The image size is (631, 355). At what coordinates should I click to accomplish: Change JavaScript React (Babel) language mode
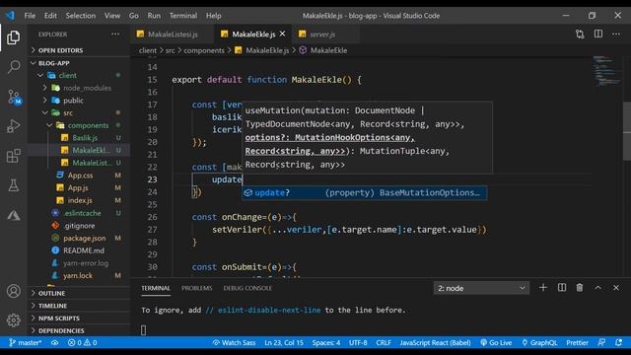[436, 342]
